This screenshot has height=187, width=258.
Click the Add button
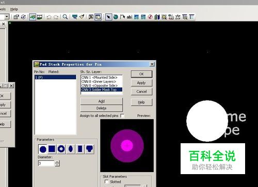[x=102, y=101]
